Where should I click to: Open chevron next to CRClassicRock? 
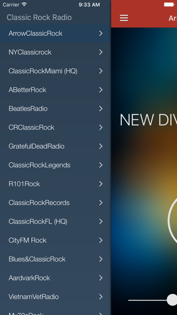(x=101, y=127)
